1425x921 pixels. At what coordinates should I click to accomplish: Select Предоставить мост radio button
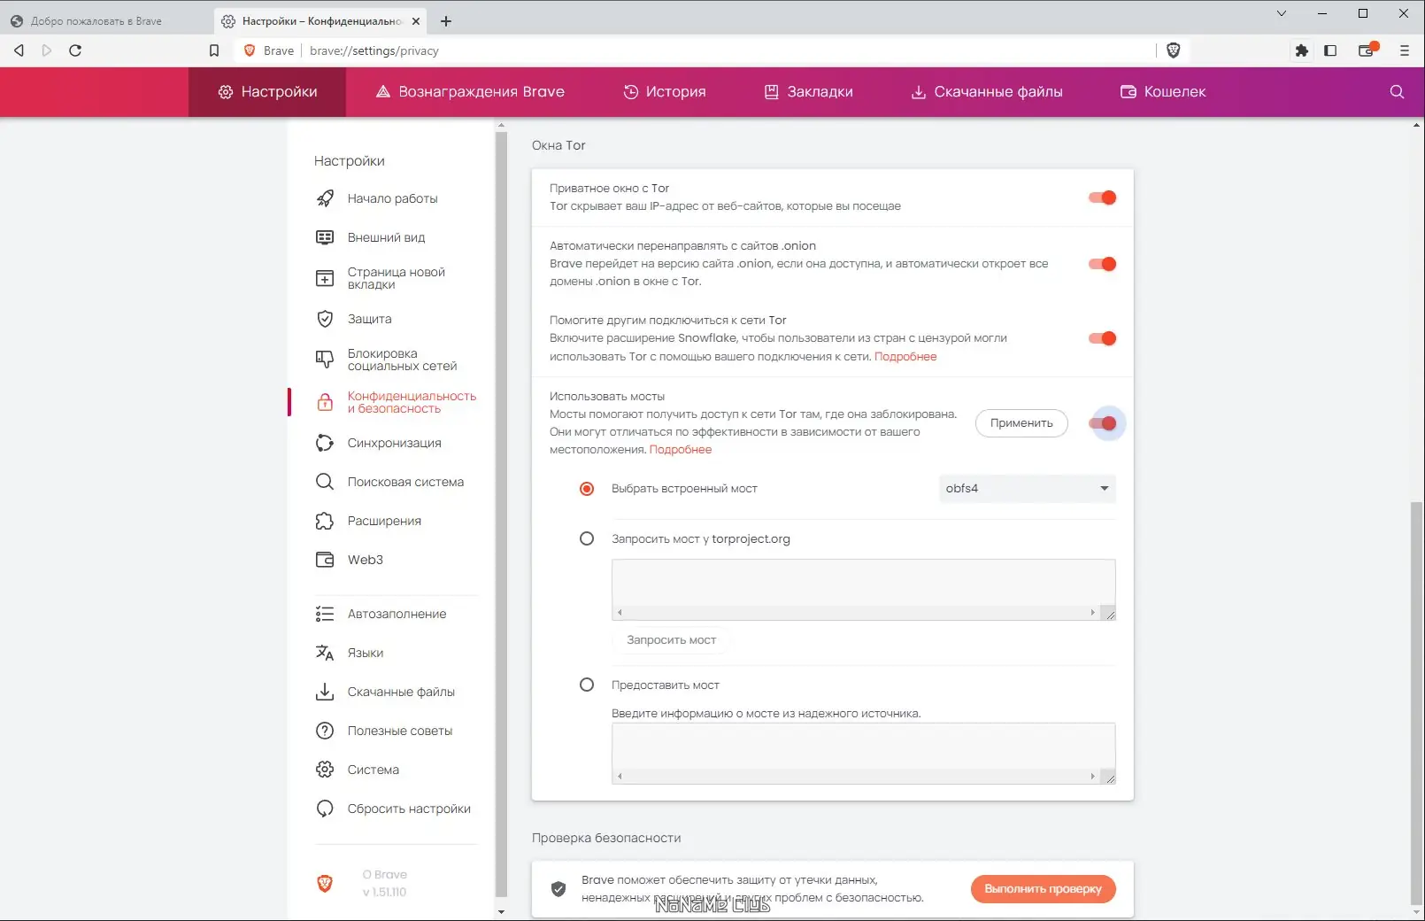(x=587, y=685)
